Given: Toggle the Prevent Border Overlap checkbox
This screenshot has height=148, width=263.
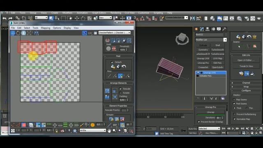Looking at the screenshot, I should tap(198, 122).
